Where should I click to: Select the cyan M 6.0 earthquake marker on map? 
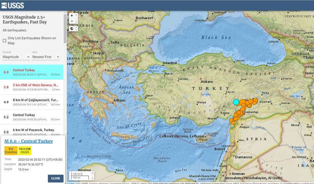pyautogui.click(x=236, y=102)
